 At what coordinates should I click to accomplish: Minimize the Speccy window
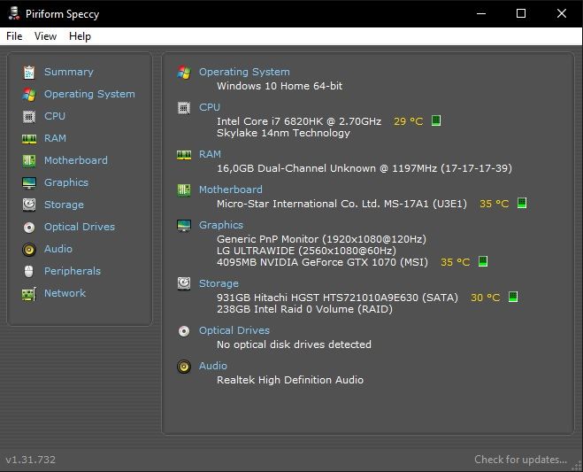481,13
